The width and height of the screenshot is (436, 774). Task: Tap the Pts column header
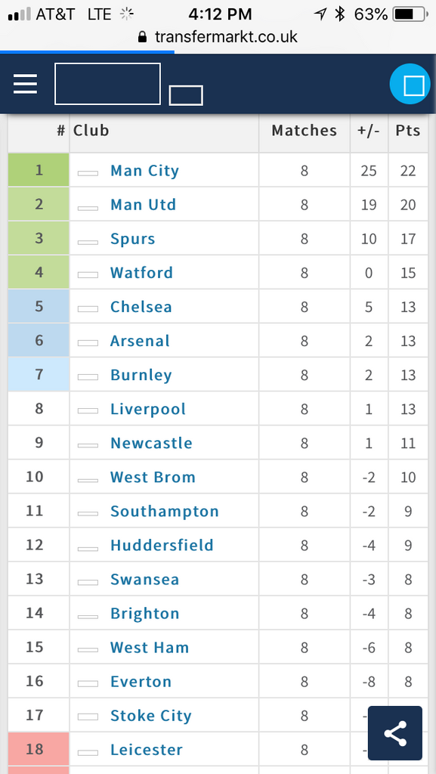(408, 130)
